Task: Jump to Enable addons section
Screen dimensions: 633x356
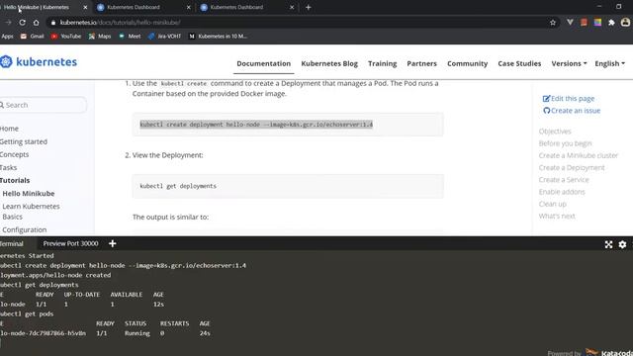Action: click(562, 192)
